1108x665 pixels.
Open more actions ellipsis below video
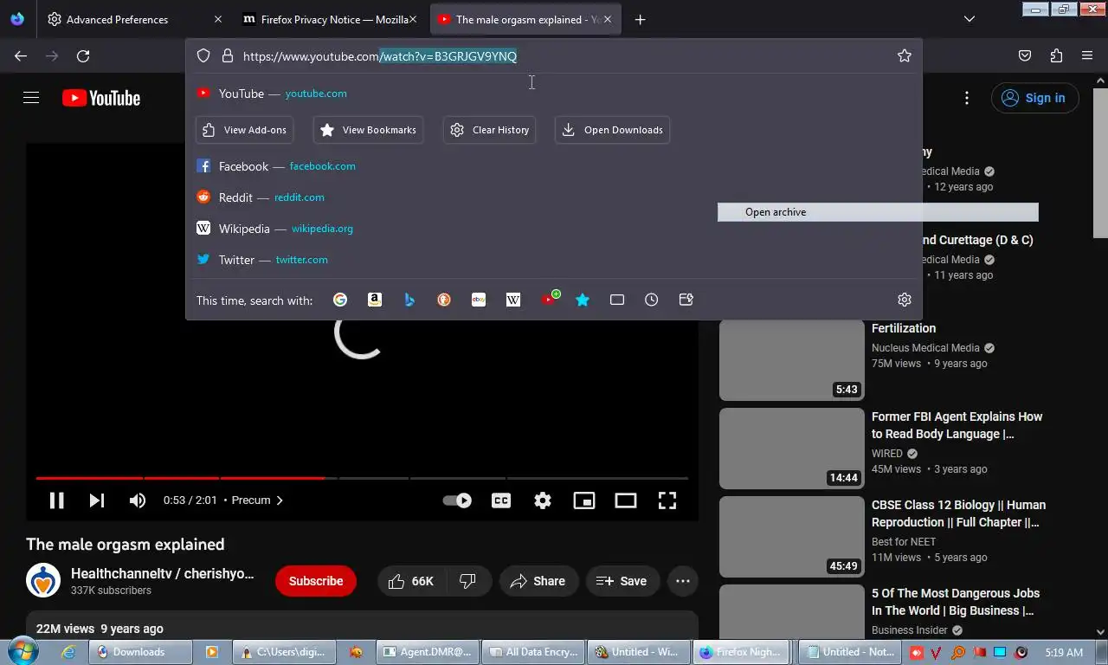tap(683, 581)
